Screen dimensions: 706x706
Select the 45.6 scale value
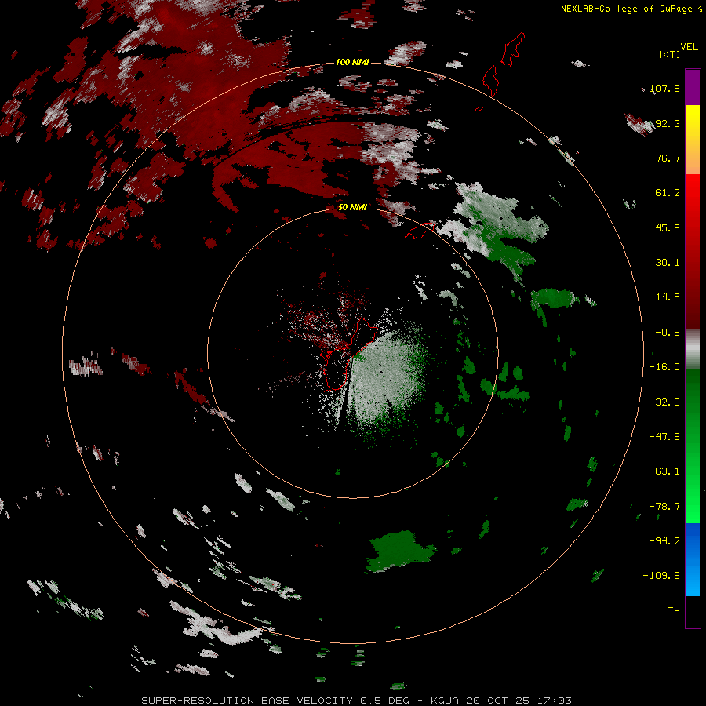[668, 227]
